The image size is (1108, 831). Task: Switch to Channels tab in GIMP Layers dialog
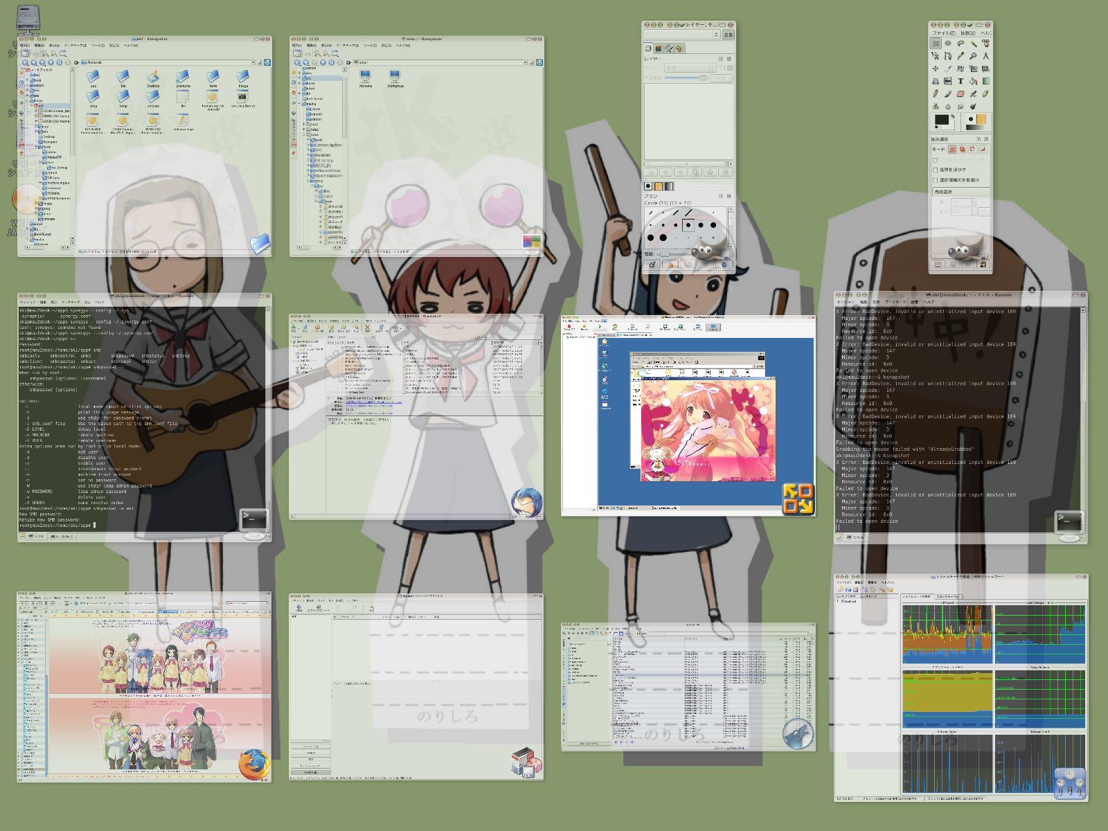coord(659,48)
